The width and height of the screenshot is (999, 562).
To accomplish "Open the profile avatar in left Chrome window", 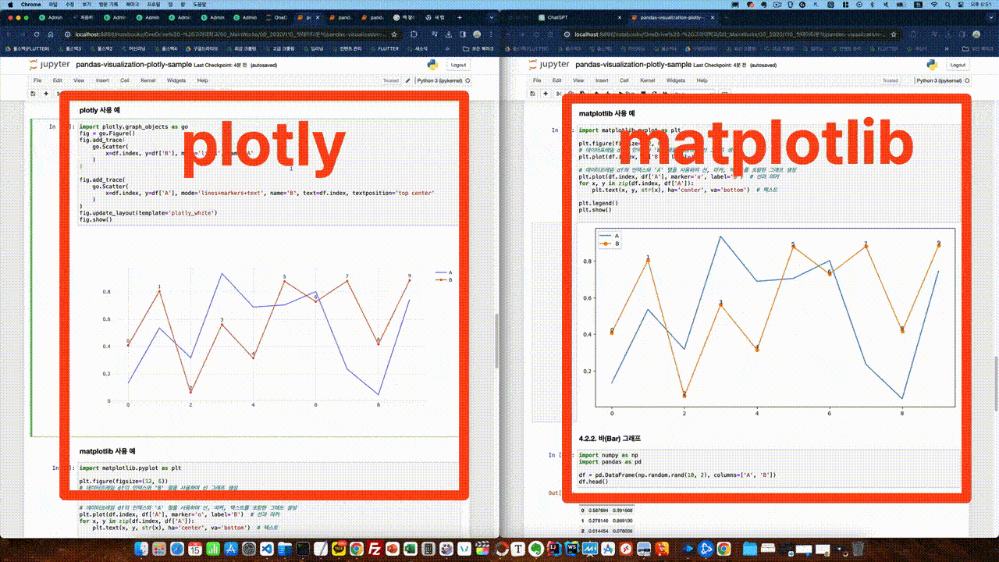I will [475, 34].
